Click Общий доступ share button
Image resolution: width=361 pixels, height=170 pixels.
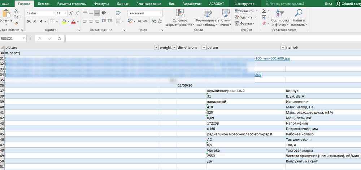tap(348, 4)
